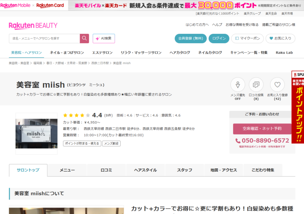Click the ログイン button
304x214 pixels.
click(219, 39)
